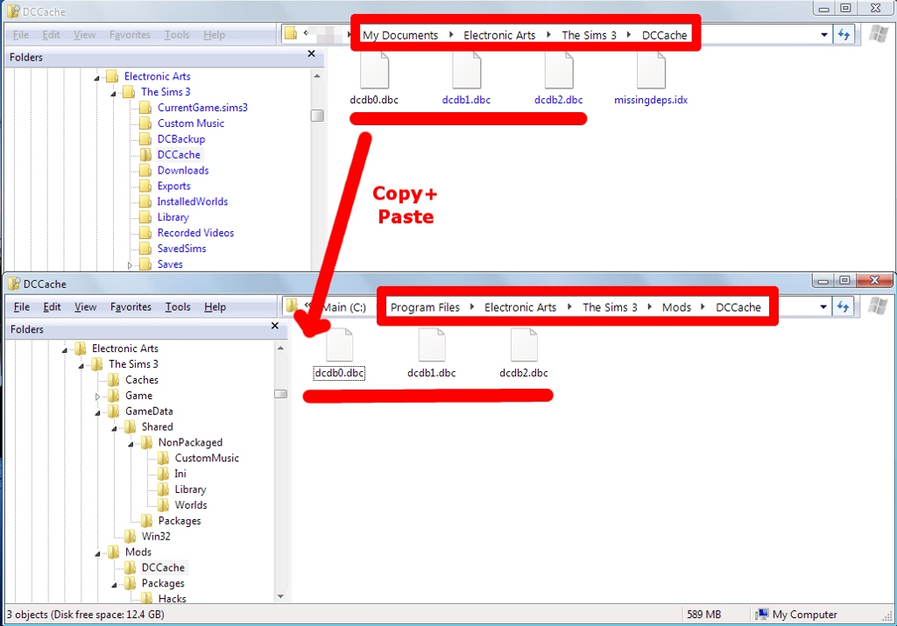Click folder icon beside Worlds
Screen dimensions: 897x626
[x=163, y=505]
